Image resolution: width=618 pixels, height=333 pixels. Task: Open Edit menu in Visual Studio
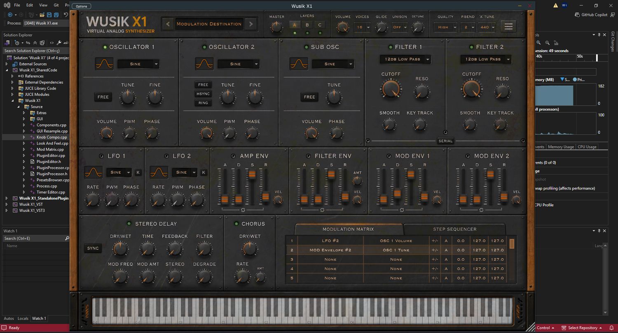point(30,5)
